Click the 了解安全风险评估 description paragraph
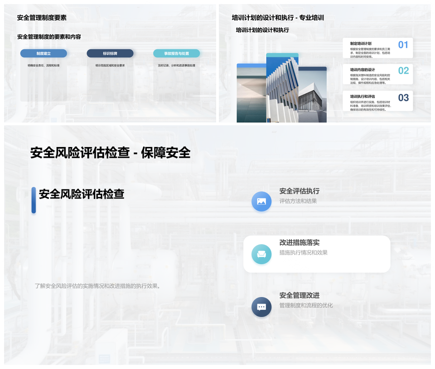Image resolution: width=435 pixels, height=369 pixels. 98,286
